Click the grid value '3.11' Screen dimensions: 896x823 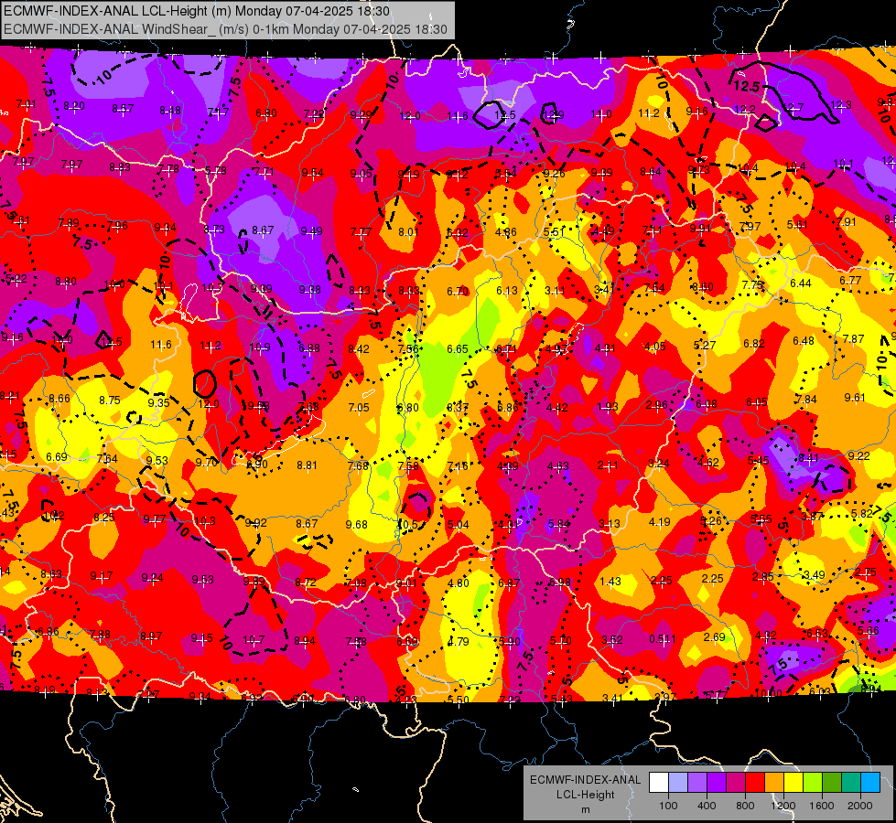(555, 290)
